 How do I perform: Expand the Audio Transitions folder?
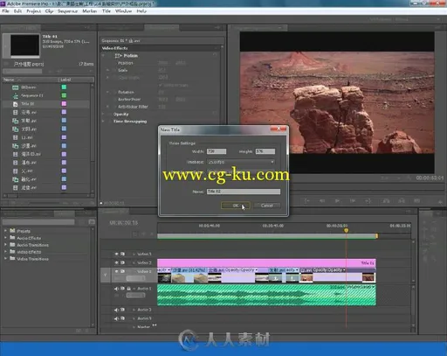5,245
